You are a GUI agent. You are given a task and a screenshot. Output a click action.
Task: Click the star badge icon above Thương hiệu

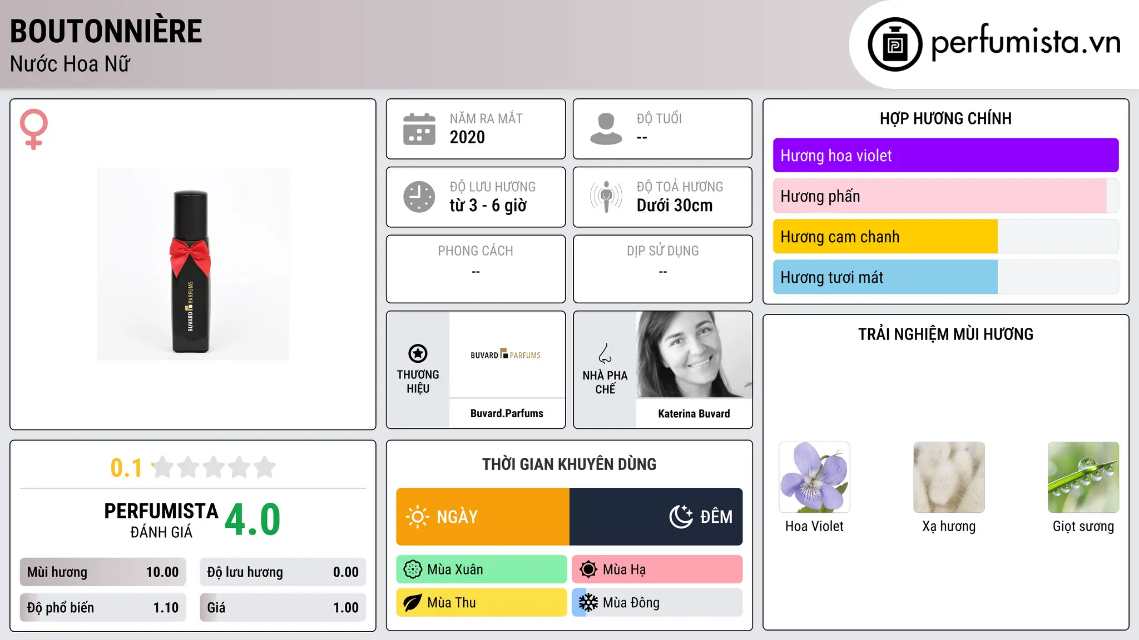(418, 353)
